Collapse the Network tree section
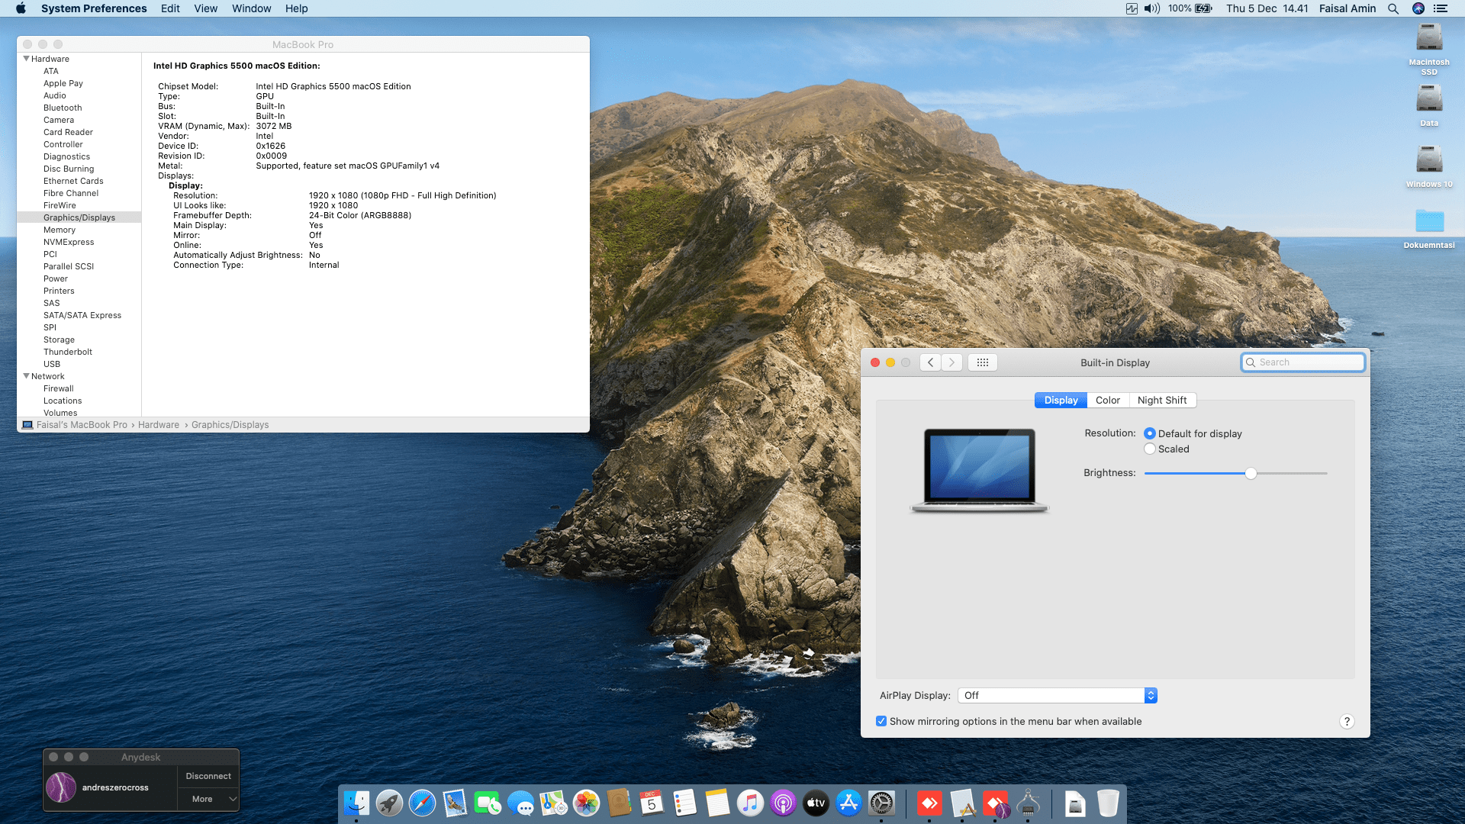Screen dimensions: 1465x824 [27, 376]
